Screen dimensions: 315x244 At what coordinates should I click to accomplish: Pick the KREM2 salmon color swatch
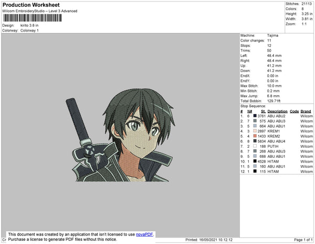[255, 136]
